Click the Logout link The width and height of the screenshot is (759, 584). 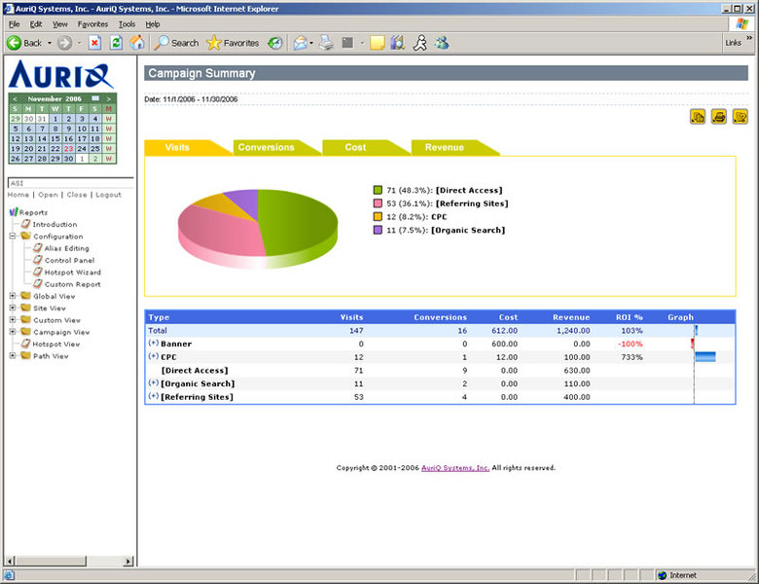coord(108,195)
